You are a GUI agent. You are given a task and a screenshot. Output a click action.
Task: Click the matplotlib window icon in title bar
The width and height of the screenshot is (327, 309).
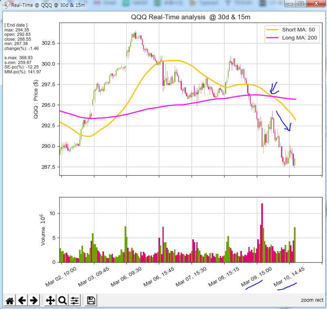(x=6, y=5)
